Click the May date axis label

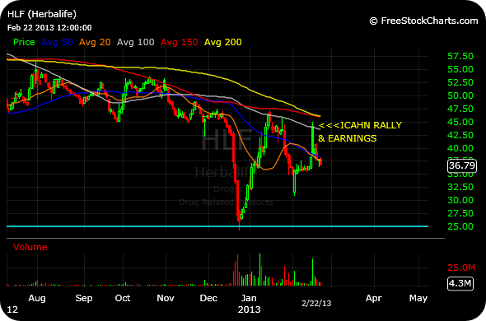point(418,298)
